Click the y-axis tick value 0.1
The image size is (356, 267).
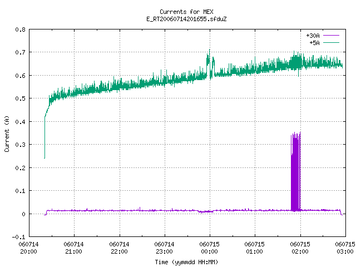point(20,191)
